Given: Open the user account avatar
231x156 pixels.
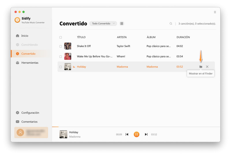Looking at the screenshot, I should coord(20,132).
